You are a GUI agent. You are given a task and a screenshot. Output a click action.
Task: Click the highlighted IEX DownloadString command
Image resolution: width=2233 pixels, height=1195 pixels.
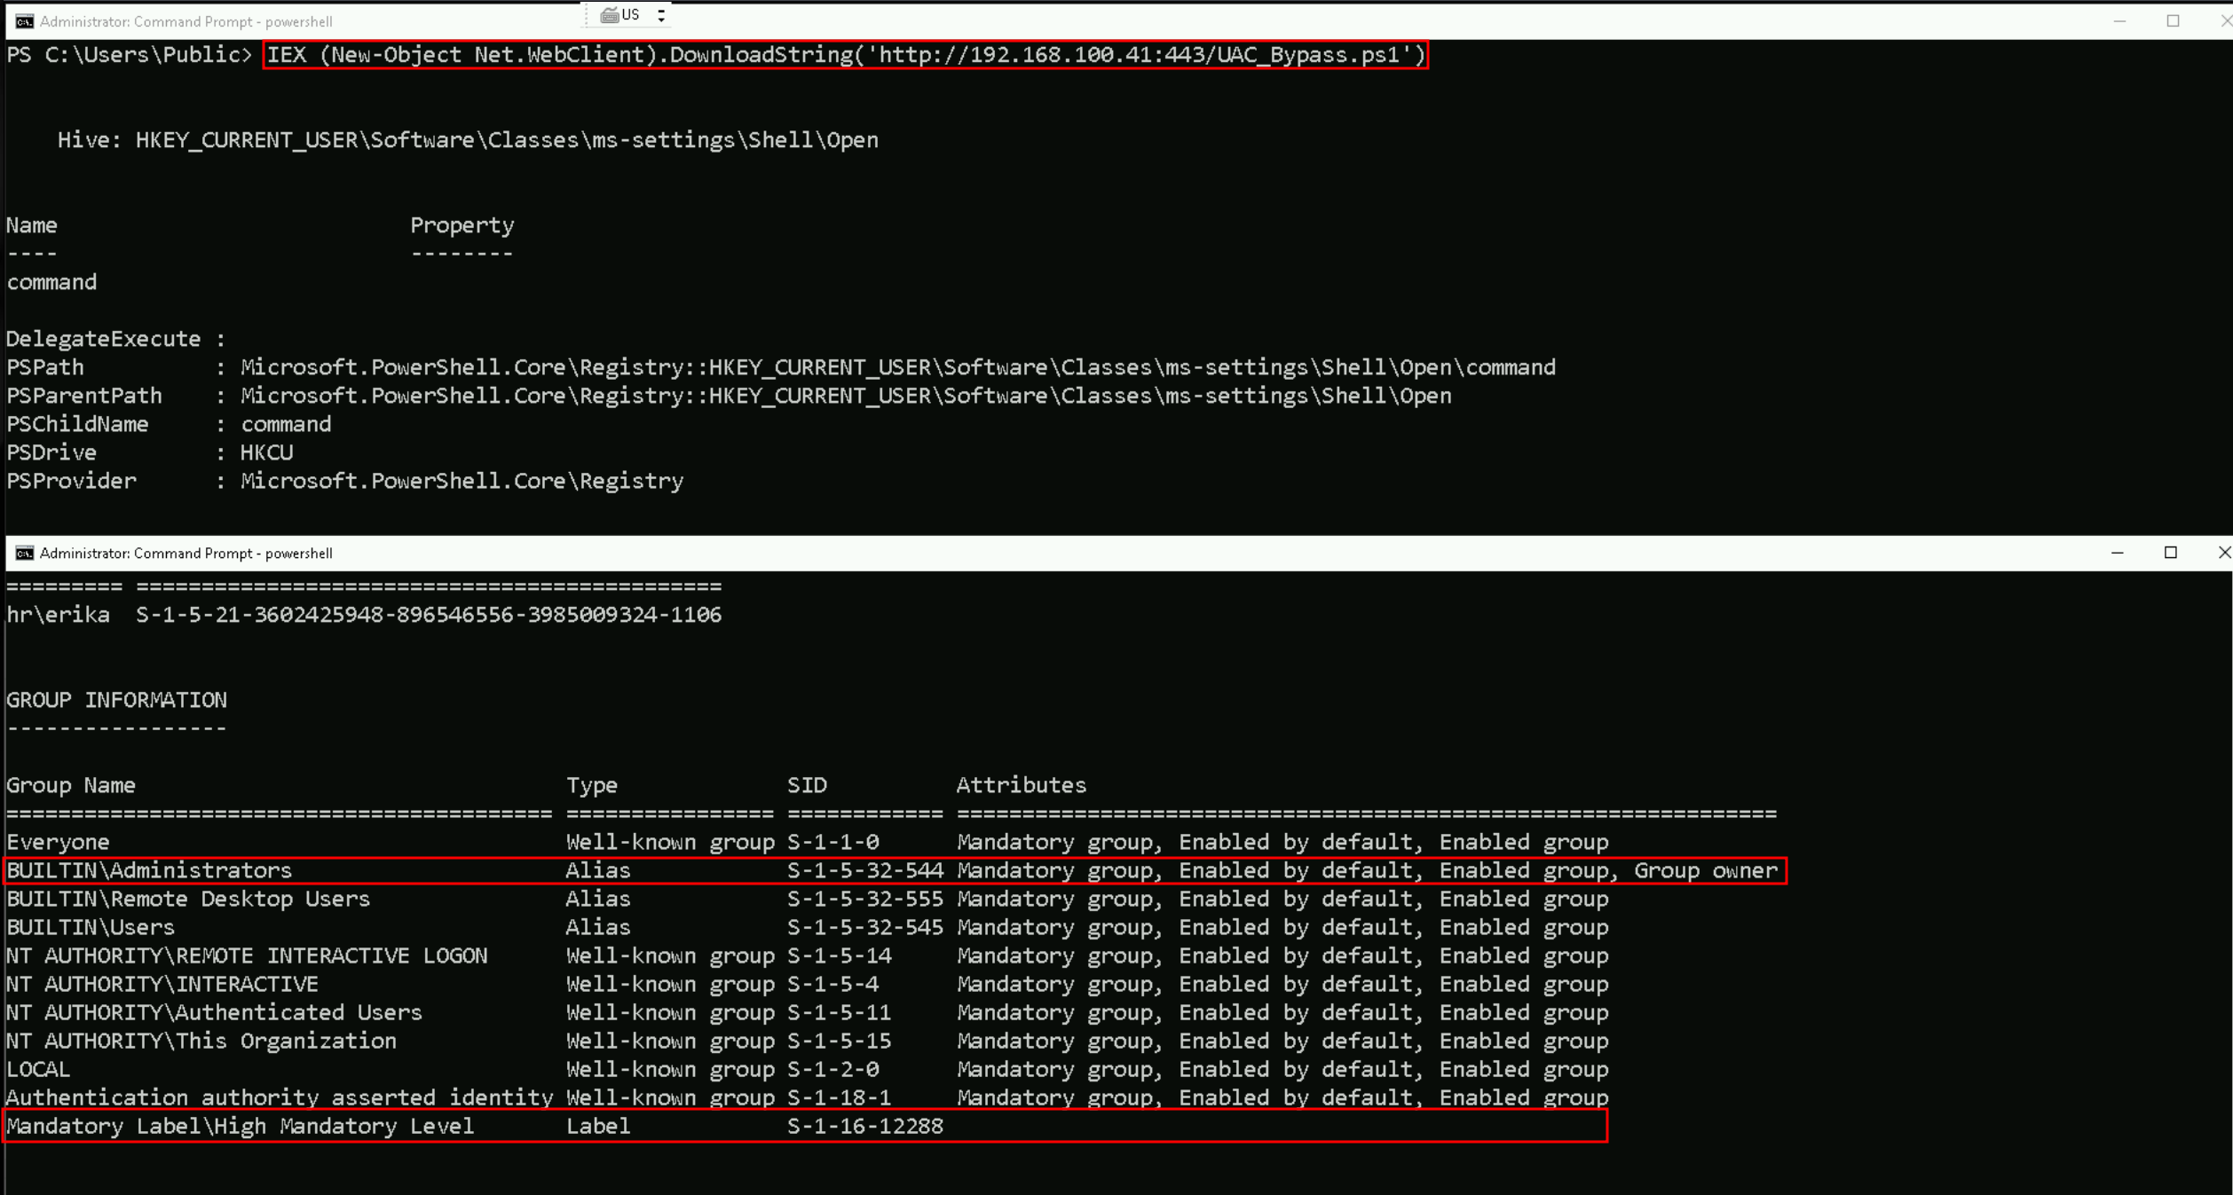point(845,55)
